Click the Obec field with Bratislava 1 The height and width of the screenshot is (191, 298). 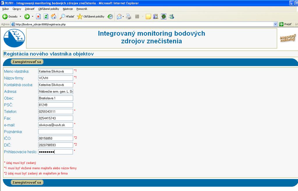(56, 98)
